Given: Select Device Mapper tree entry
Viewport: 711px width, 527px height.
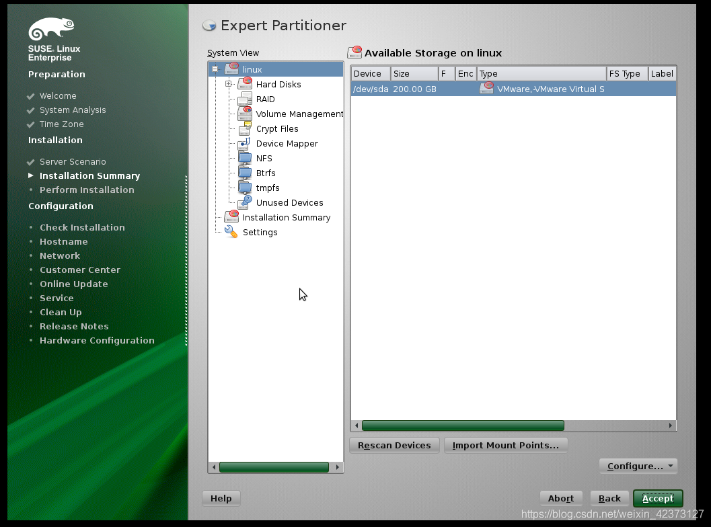Looking at the screenshot, I should tap(287, 144).
